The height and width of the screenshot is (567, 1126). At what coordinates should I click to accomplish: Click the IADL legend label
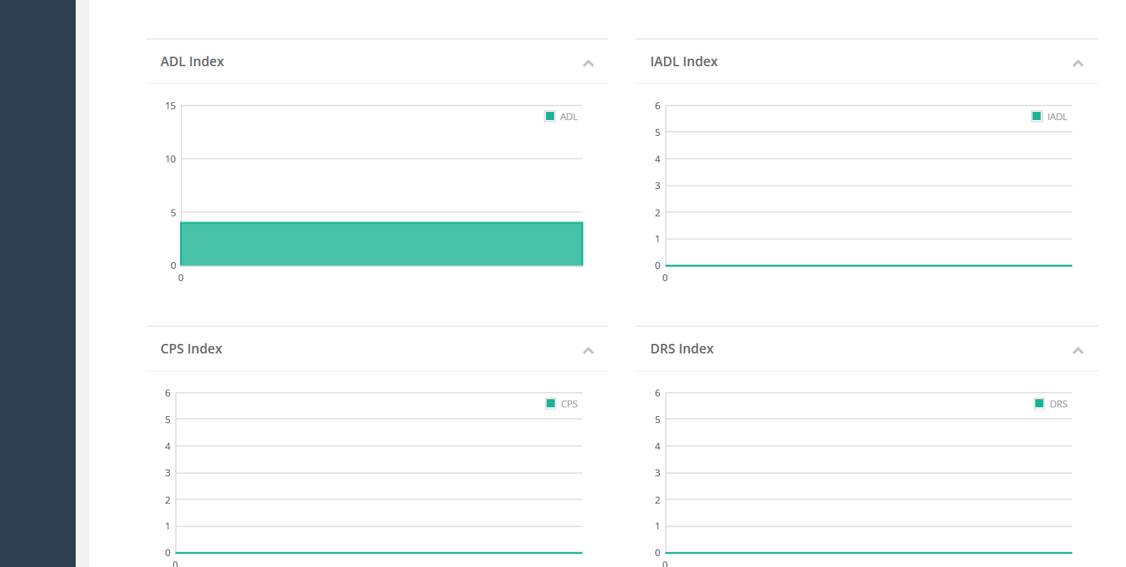[1057, 117]
